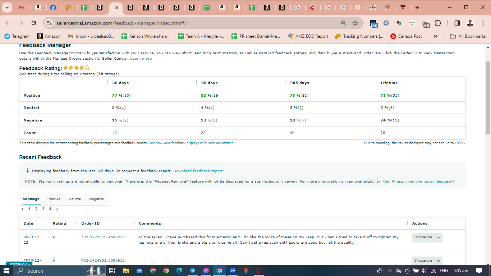Click the feedback rating stars
491x276 pixels.
[x=77, y=68]
